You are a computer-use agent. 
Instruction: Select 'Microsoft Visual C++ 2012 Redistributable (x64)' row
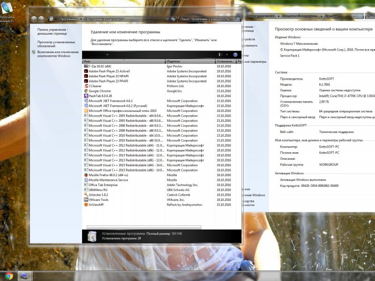162,145
